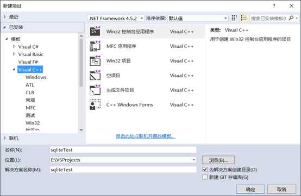301x196 pixels.
Task: Select Win32 under Visual C++
Action: coord(33,123)
